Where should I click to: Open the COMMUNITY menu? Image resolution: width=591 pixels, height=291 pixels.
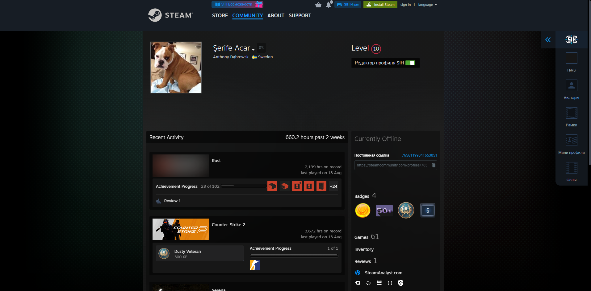click(x=248, y=15)
